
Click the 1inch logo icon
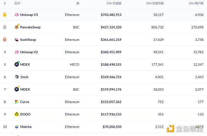pos(17,77)
